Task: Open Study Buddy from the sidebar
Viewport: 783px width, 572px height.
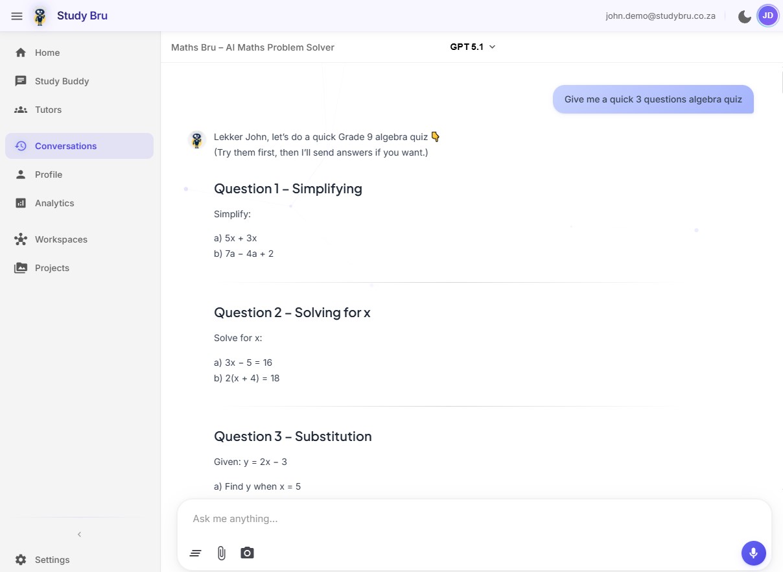Action: 62,81
